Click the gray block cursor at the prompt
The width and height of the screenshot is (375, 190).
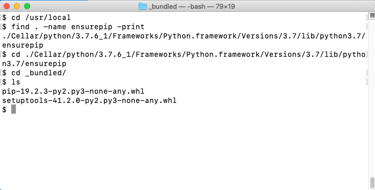click(13, 109)
